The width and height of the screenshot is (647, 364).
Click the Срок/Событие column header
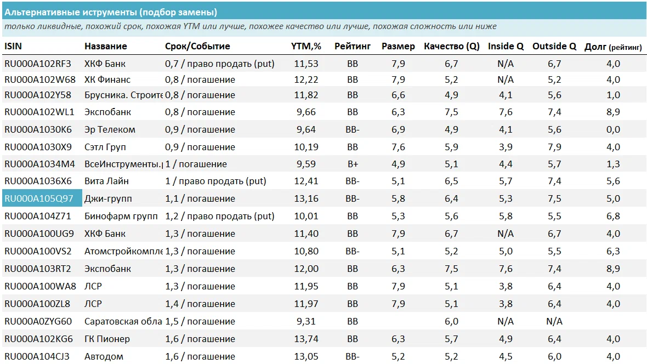[x=197, y=47]
